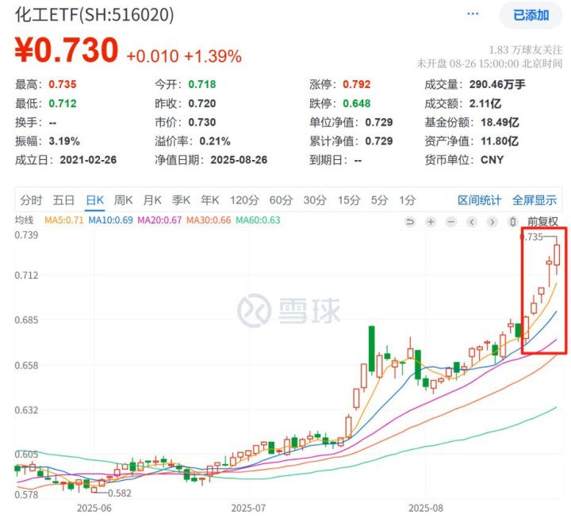571x522 pixels.
Task: Select the 日K chart tab
Action: pyautogui.click(x=95, y=200)
